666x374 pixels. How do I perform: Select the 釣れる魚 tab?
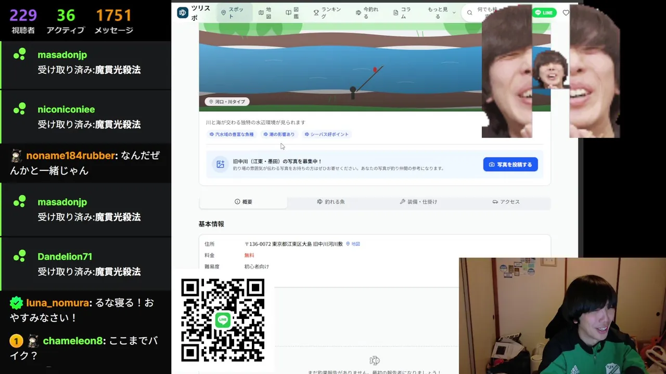[331, 202]
